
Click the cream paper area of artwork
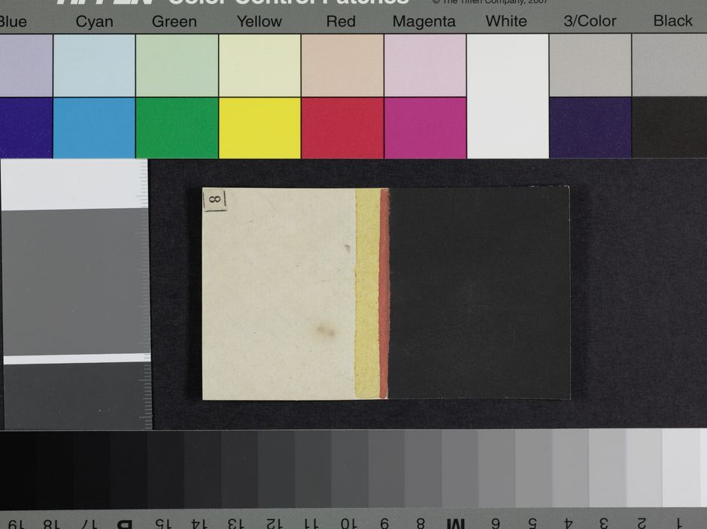point(278,293)
